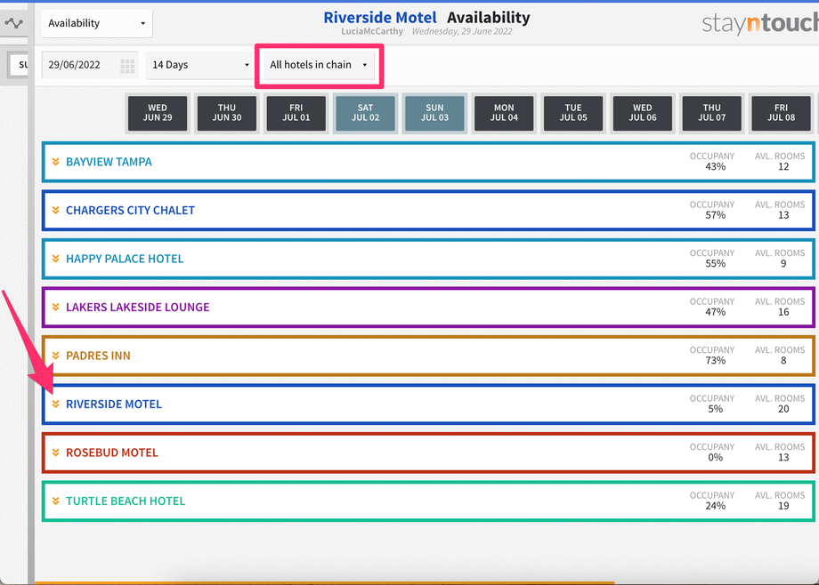The height and width of the screenshot is (585, 819).
Task: Click the HAPPY PALACE HOTEL name
Action: (x=125, y=259)
